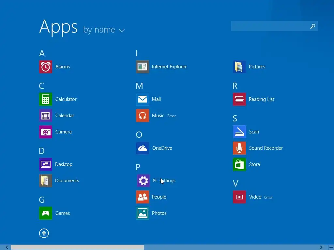
Task: Click the 'Reading List' label
Action: (x=261, y=100)
